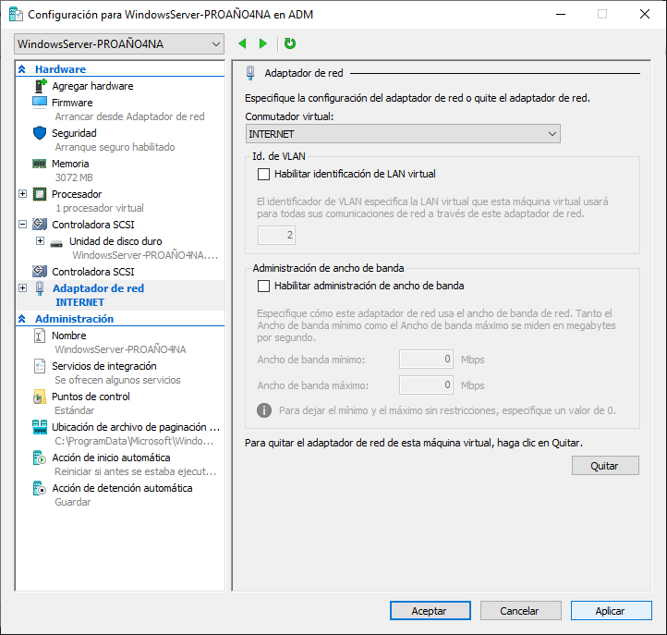This screenshot has height=635, width=667.
Task: Click the Seguridad shield icon
Action: (x=40, y=133)
